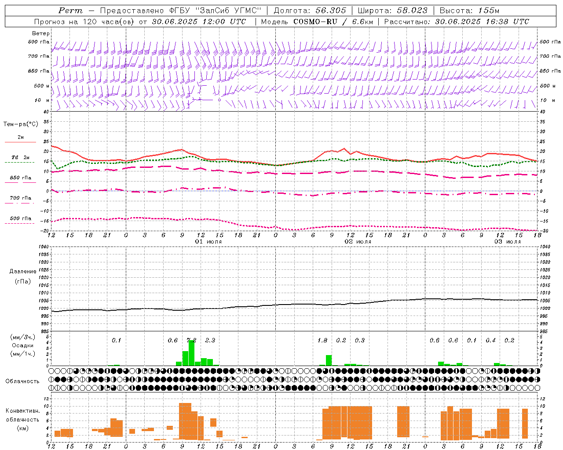Image resolution: width=563 pixels, height=450 pixels.
Task: Click the precipitation total "2.3"
Action: pyautogui.click(x=210, y=340)
